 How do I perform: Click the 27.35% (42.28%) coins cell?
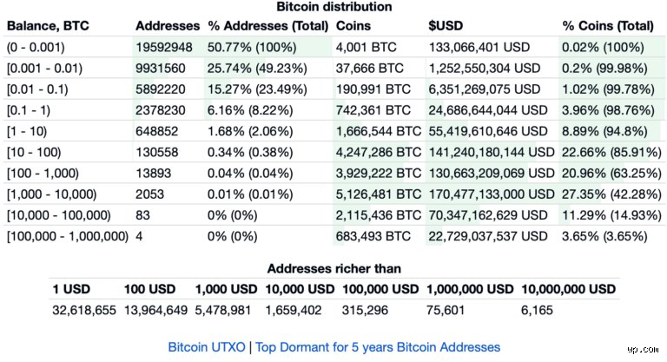(x=611, y=194)
